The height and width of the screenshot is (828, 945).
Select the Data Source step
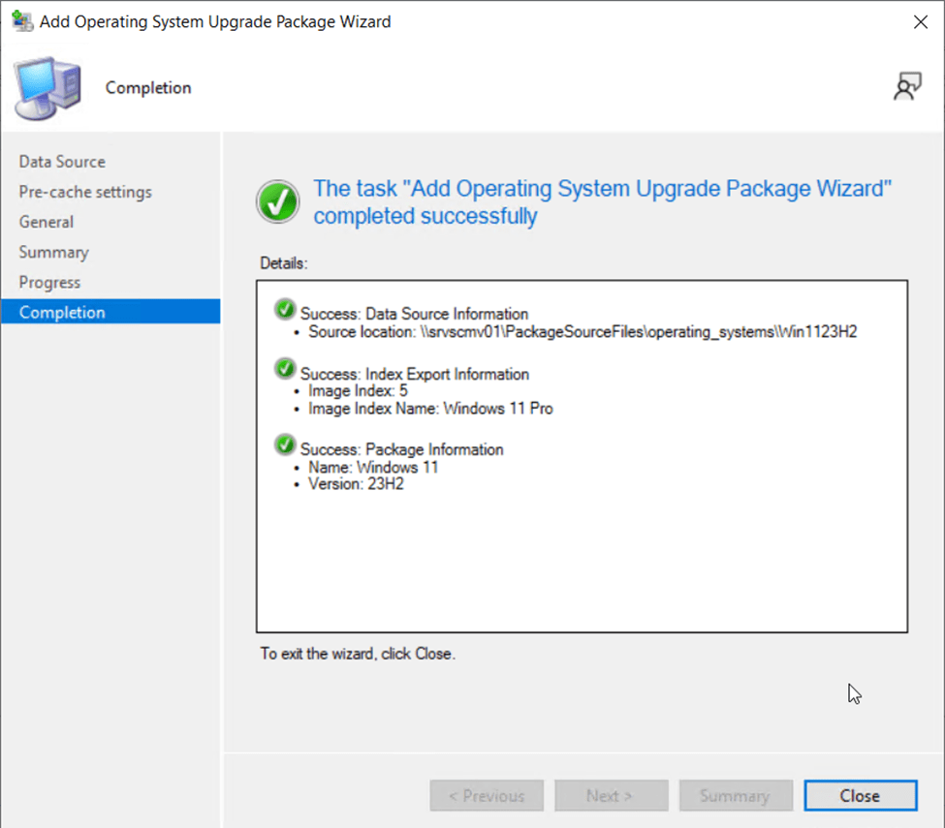tap(62, 162)
